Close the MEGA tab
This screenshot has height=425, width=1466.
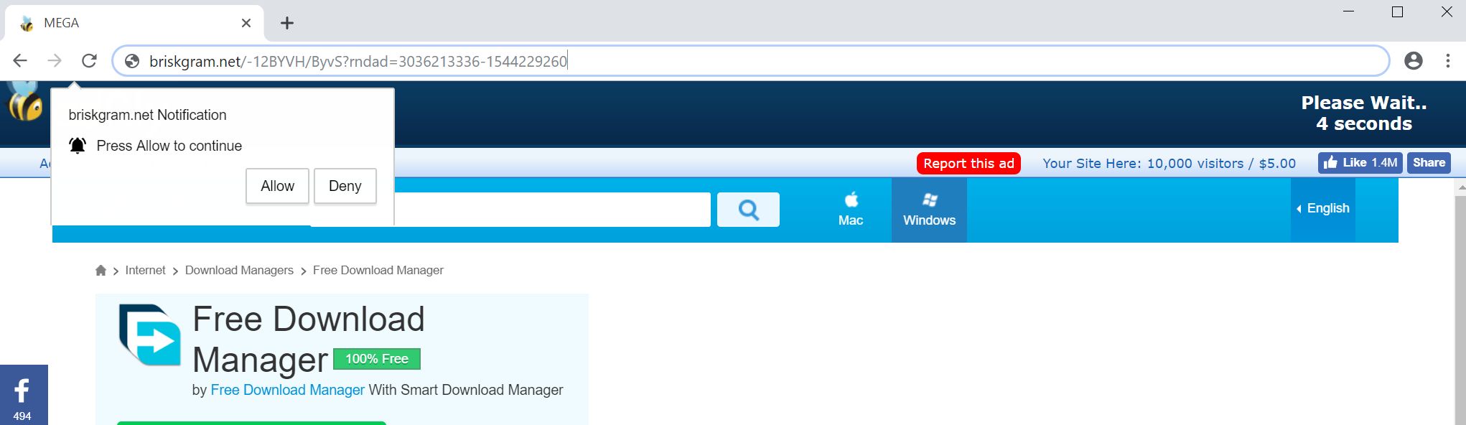click(x=246, y=23)
